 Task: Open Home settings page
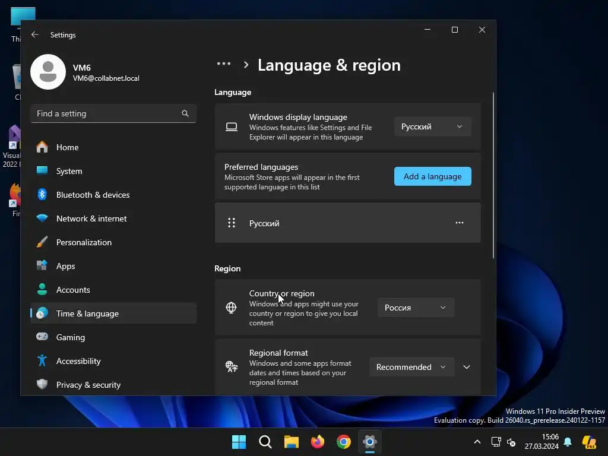pos(113,147)
